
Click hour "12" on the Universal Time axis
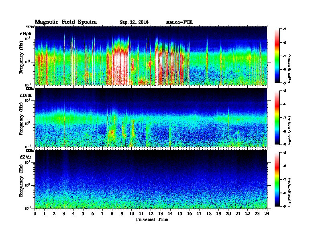click(151, 214)
